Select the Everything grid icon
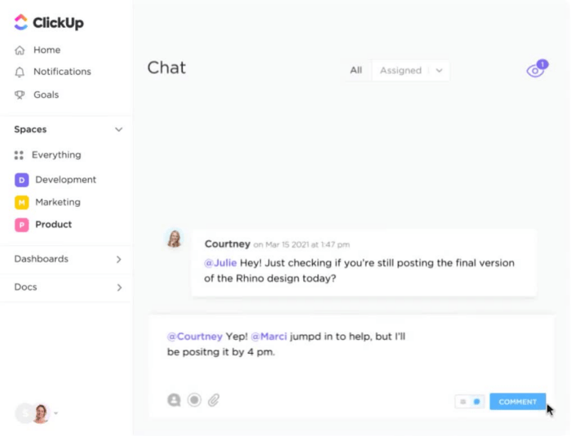The height and width of the screenshot is (436, 571). (19, 156)
